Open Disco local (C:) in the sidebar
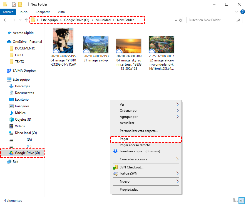Viewport: 246px width, 204px height. [x=23, y=133]
